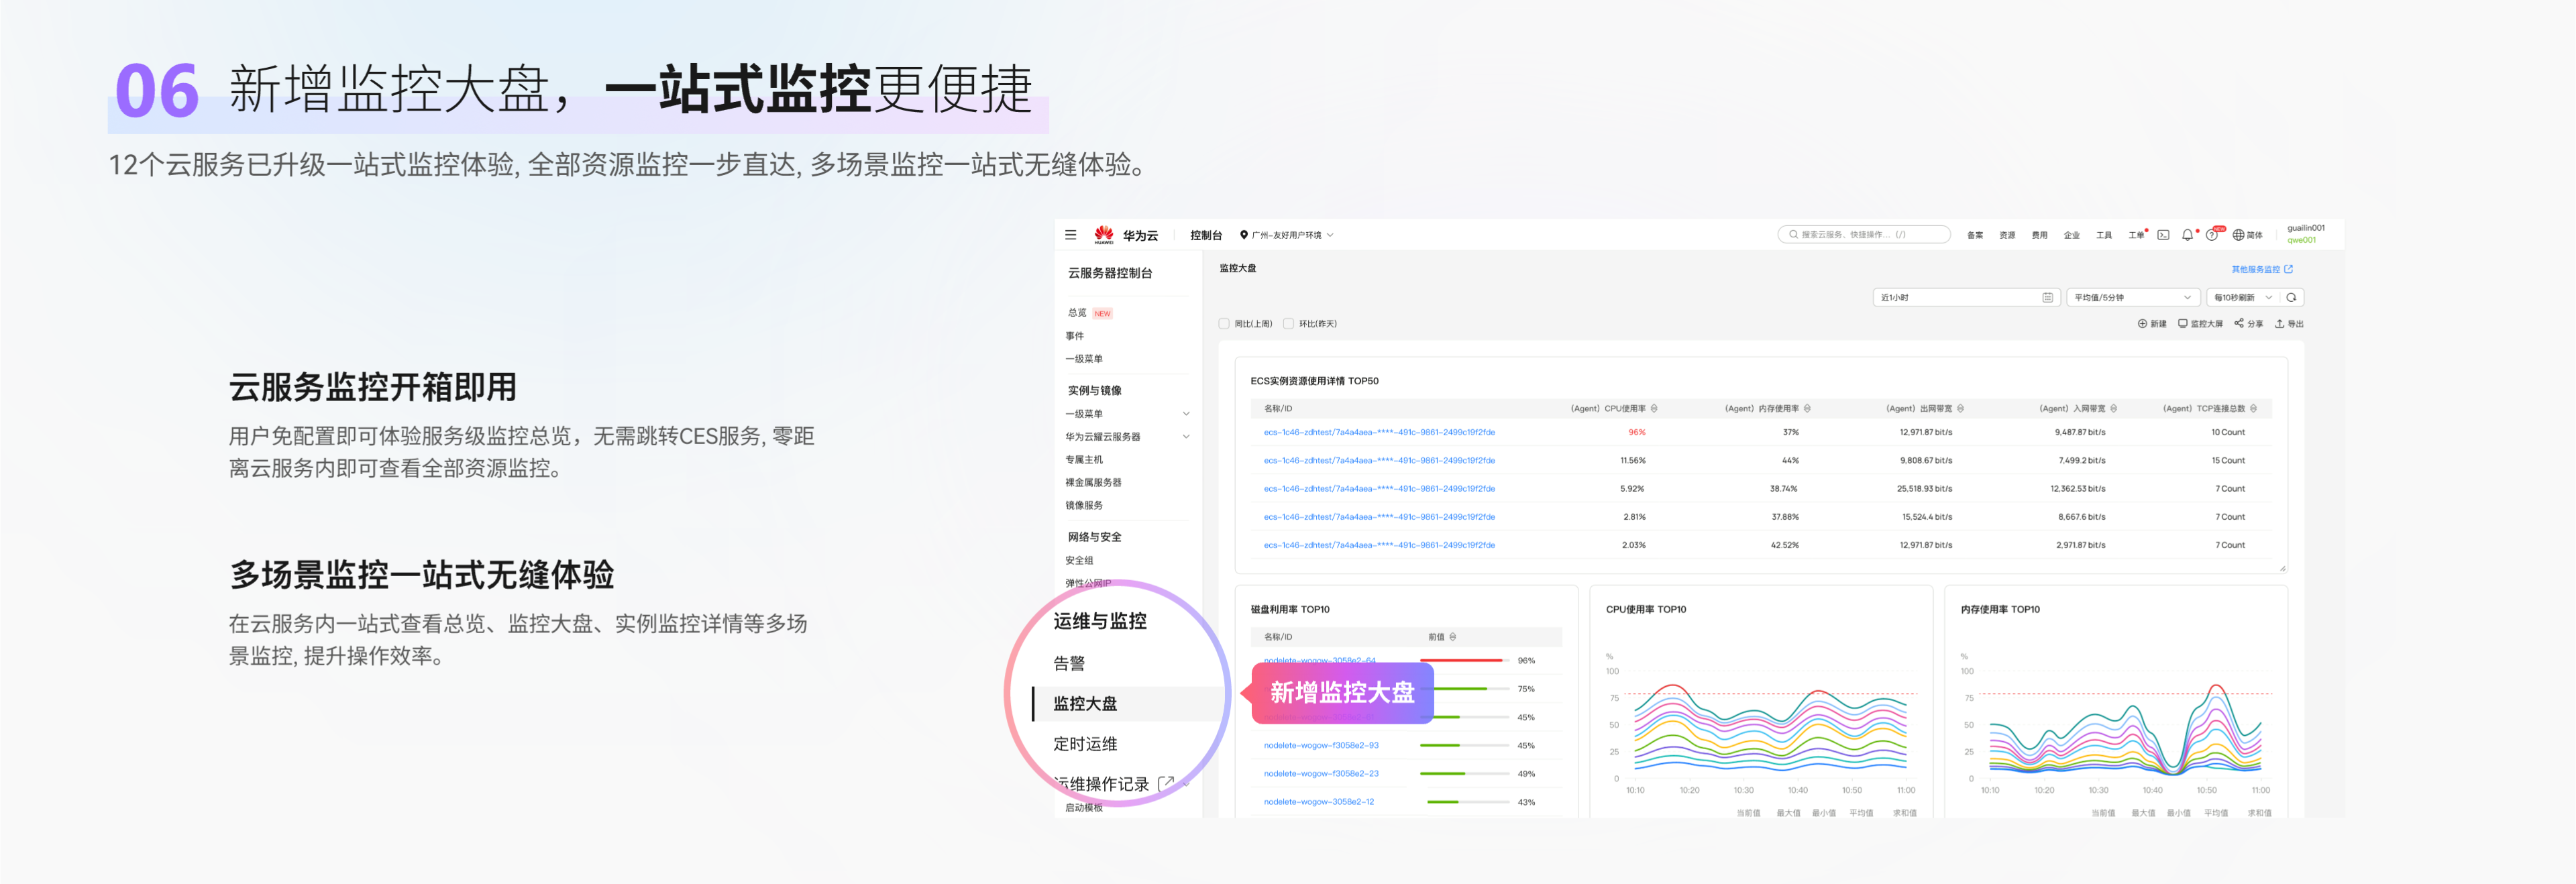2576x884 pixels.
Task: Click the calendar icon in 近1小时 field
Action: click(2047, 297)
